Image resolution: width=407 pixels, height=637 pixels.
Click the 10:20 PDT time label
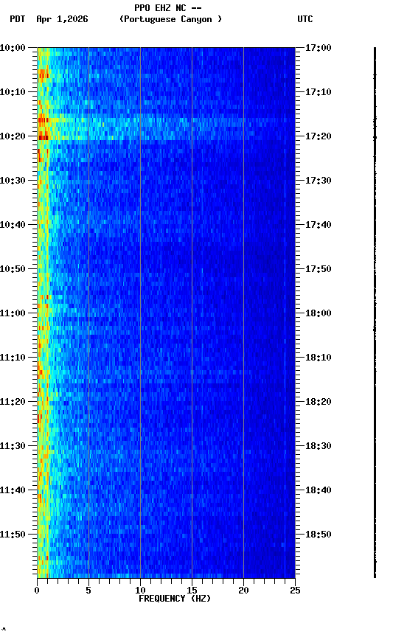click(13, 136)
